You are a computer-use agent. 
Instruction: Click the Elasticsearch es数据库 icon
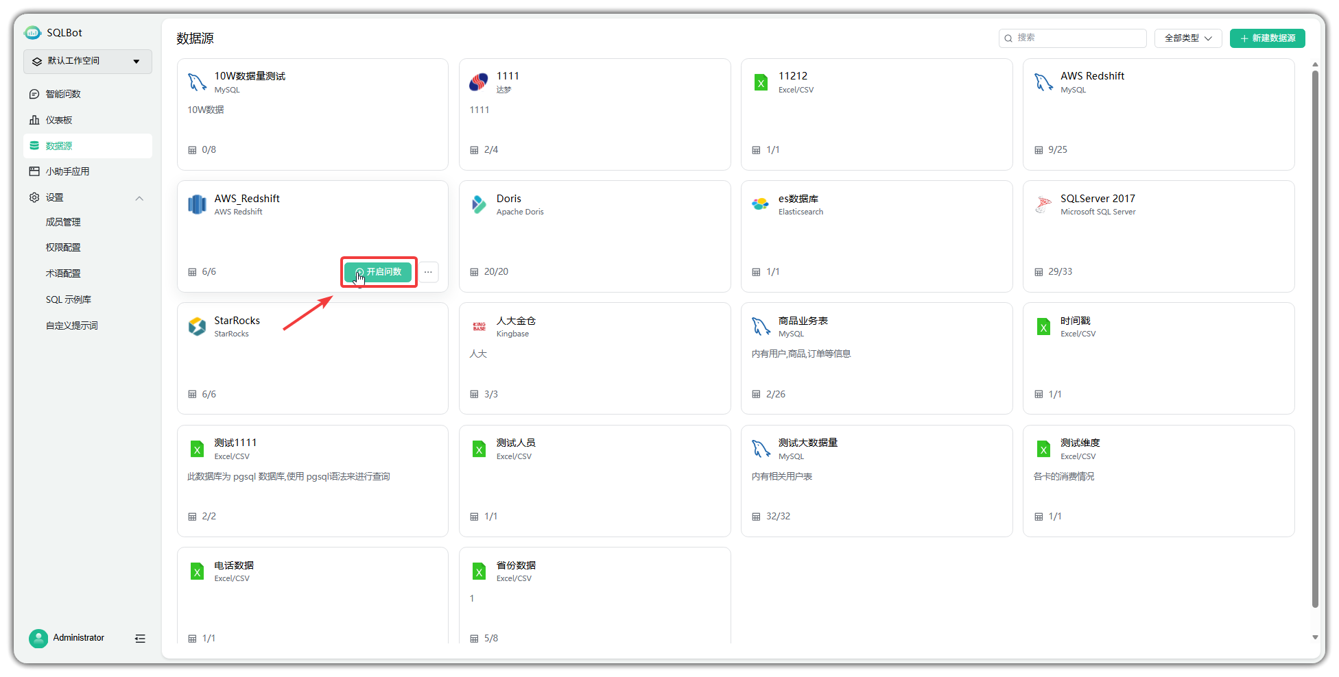pos(760,204)
